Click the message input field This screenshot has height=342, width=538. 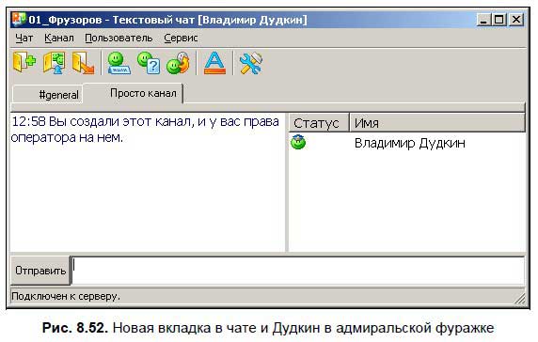[298, 271]
